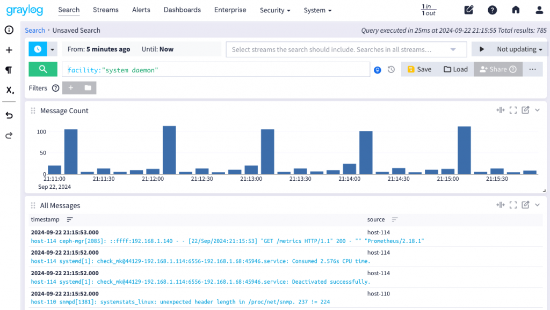This screenshot has height=310, width=550.
Task: Open the more search actions ellipsis menu
Action: point(532,69)
